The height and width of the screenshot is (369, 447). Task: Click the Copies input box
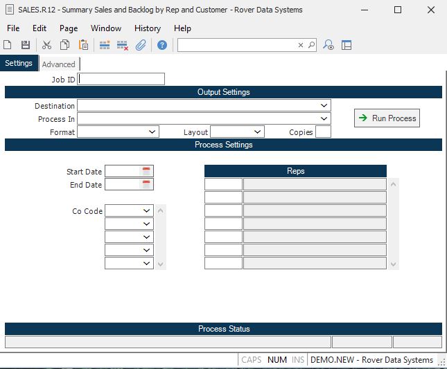323,132
